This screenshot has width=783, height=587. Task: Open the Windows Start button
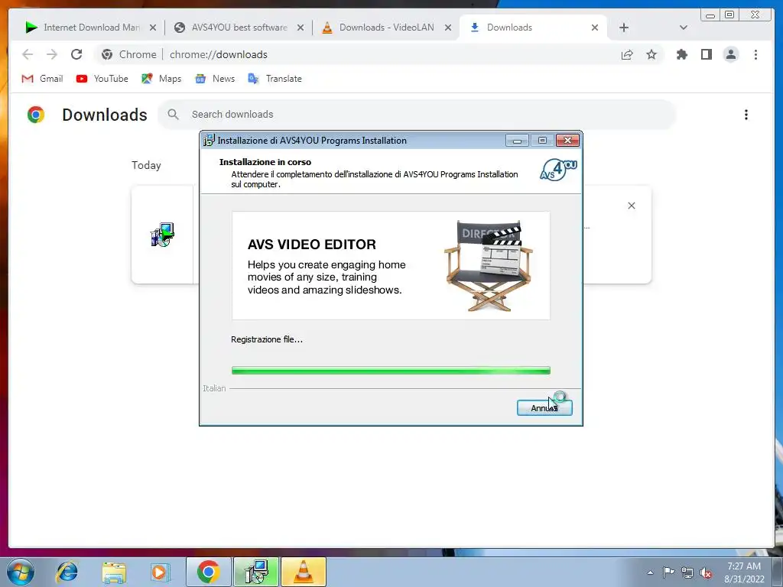tap(21, 572)
